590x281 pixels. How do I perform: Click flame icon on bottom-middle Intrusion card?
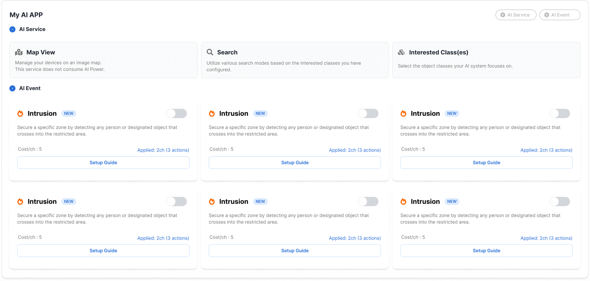point(212,202)
